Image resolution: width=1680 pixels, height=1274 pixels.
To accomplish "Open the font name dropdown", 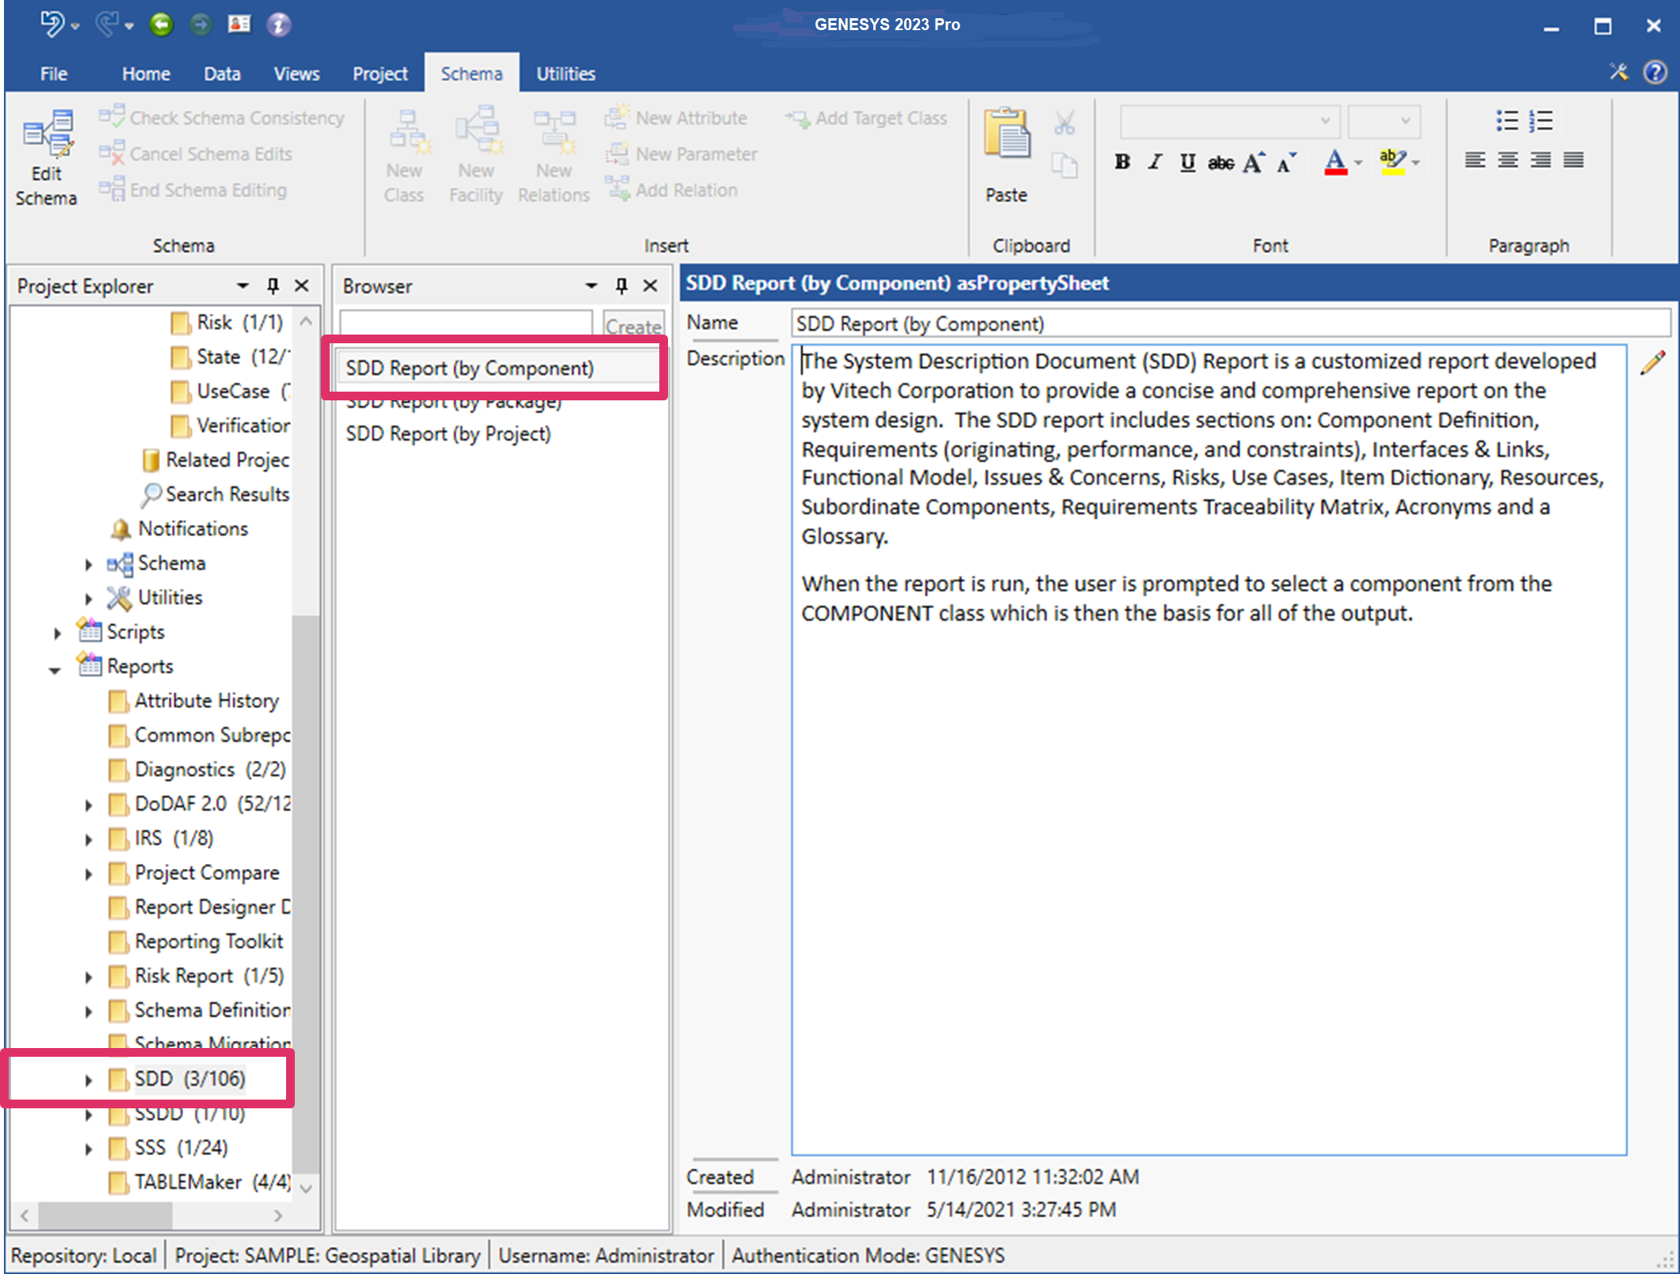I will 1324,121.
